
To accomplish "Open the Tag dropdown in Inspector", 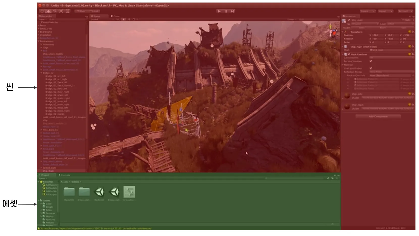I will (x=365, y=24).
